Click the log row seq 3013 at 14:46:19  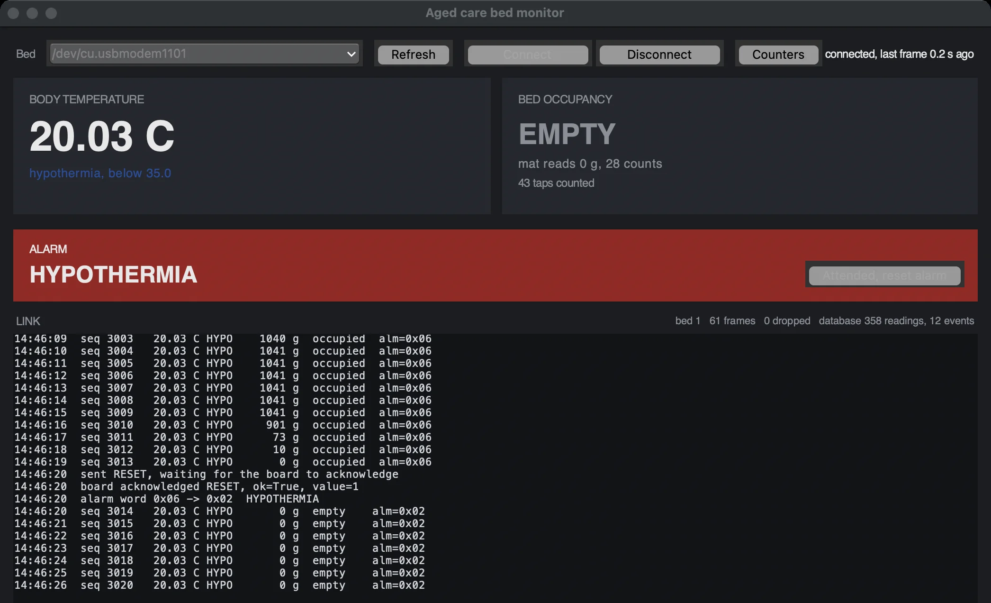223,462
